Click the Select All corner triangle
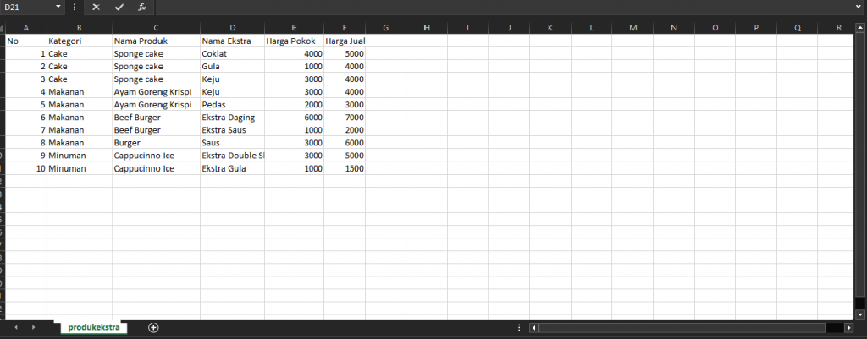 [x=3, y=27]
